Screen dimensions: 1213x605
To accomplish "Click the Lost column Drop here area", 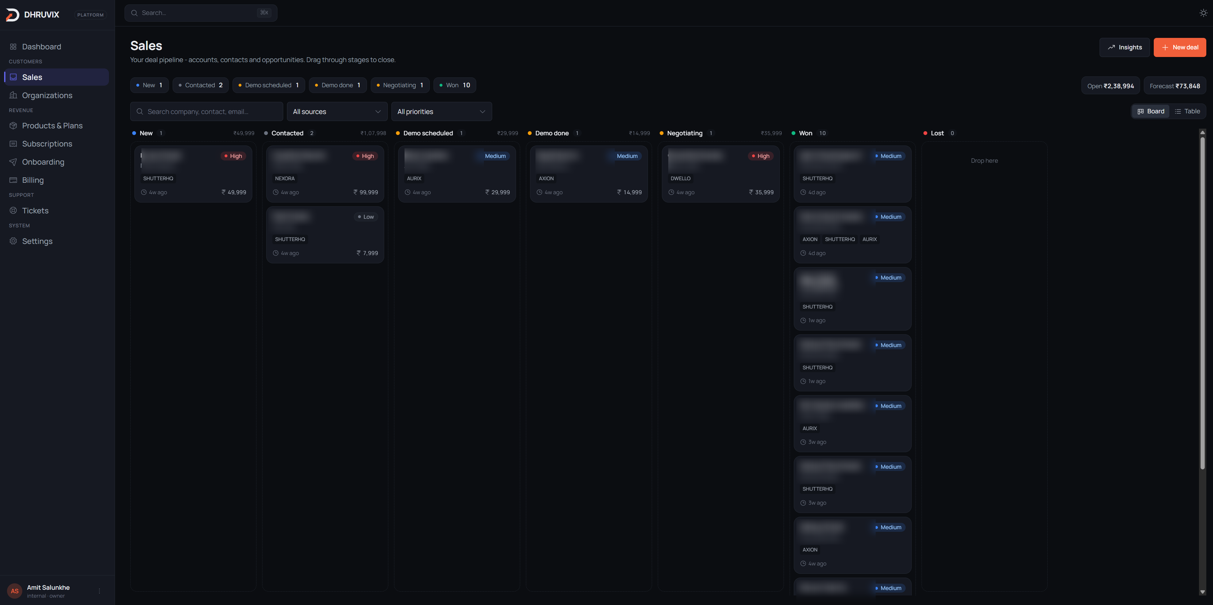I will click(x=984, y=160).
